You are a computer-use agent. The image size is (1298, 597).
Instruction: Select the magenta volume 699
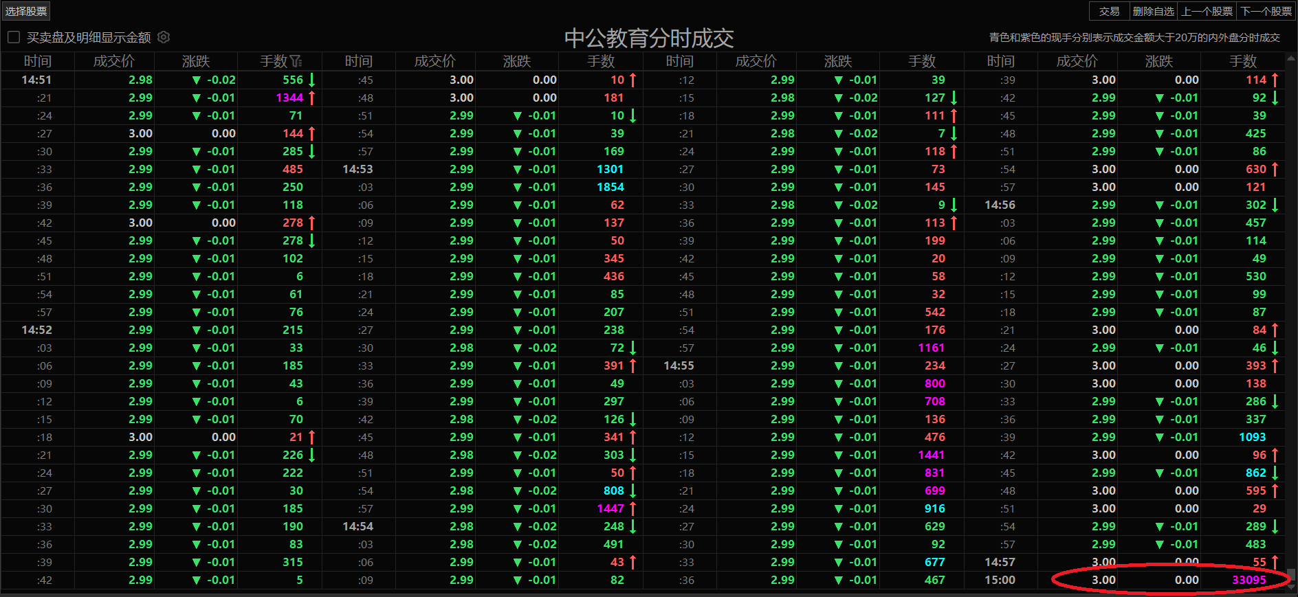click(934, 491)
